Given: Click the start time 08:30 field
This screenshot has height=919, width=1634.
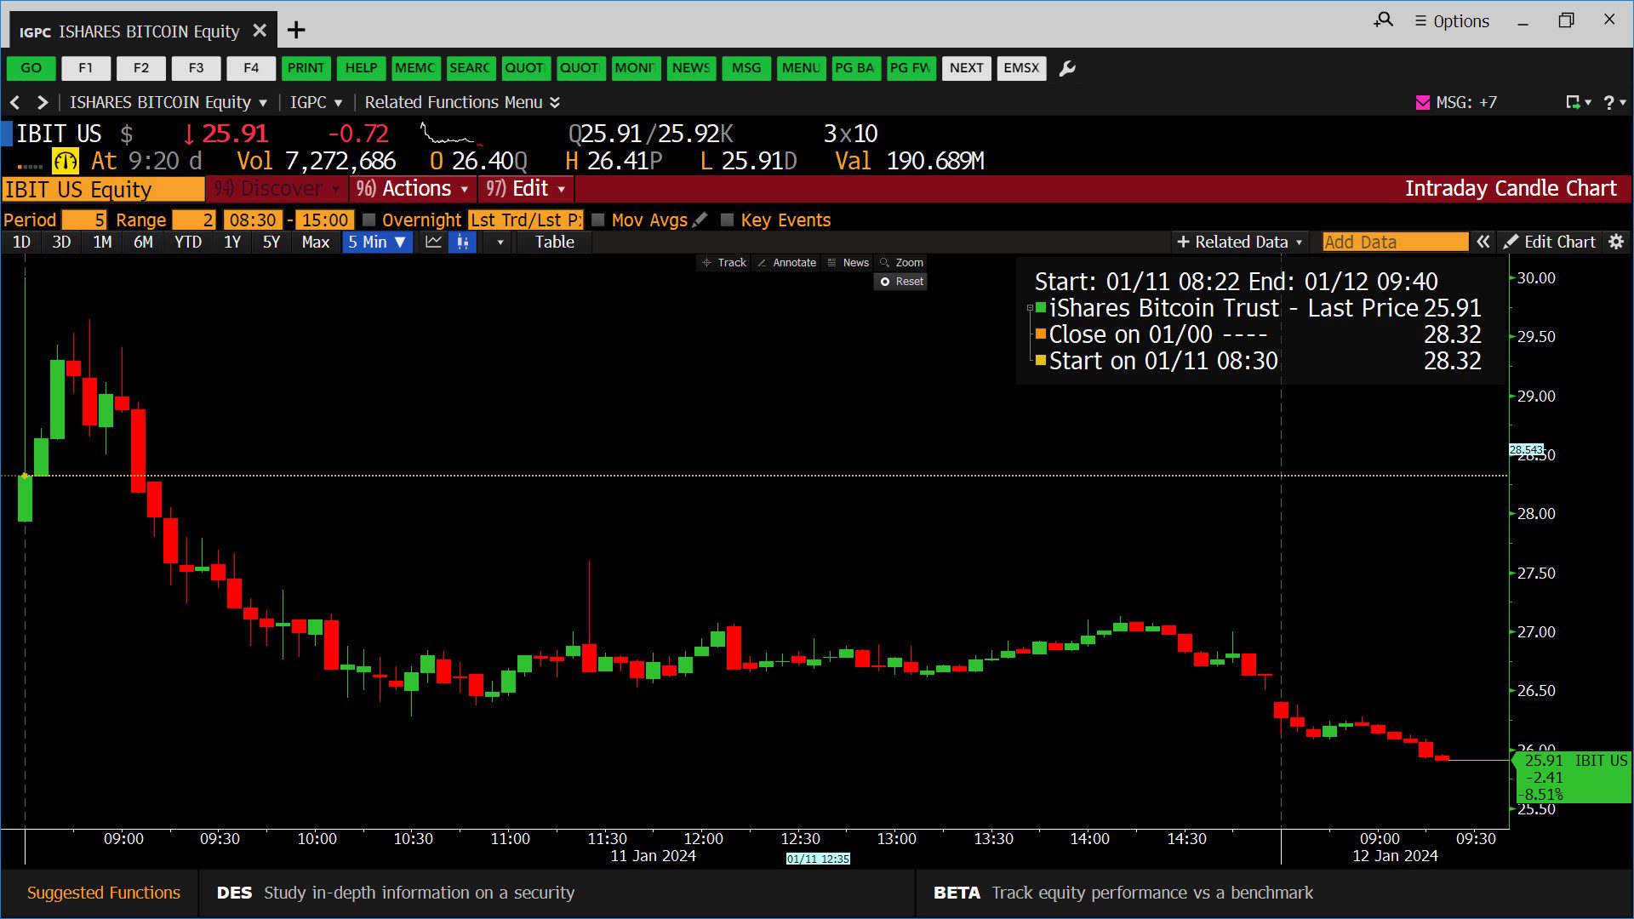Looking at the screenshot, I should point(253,220).
